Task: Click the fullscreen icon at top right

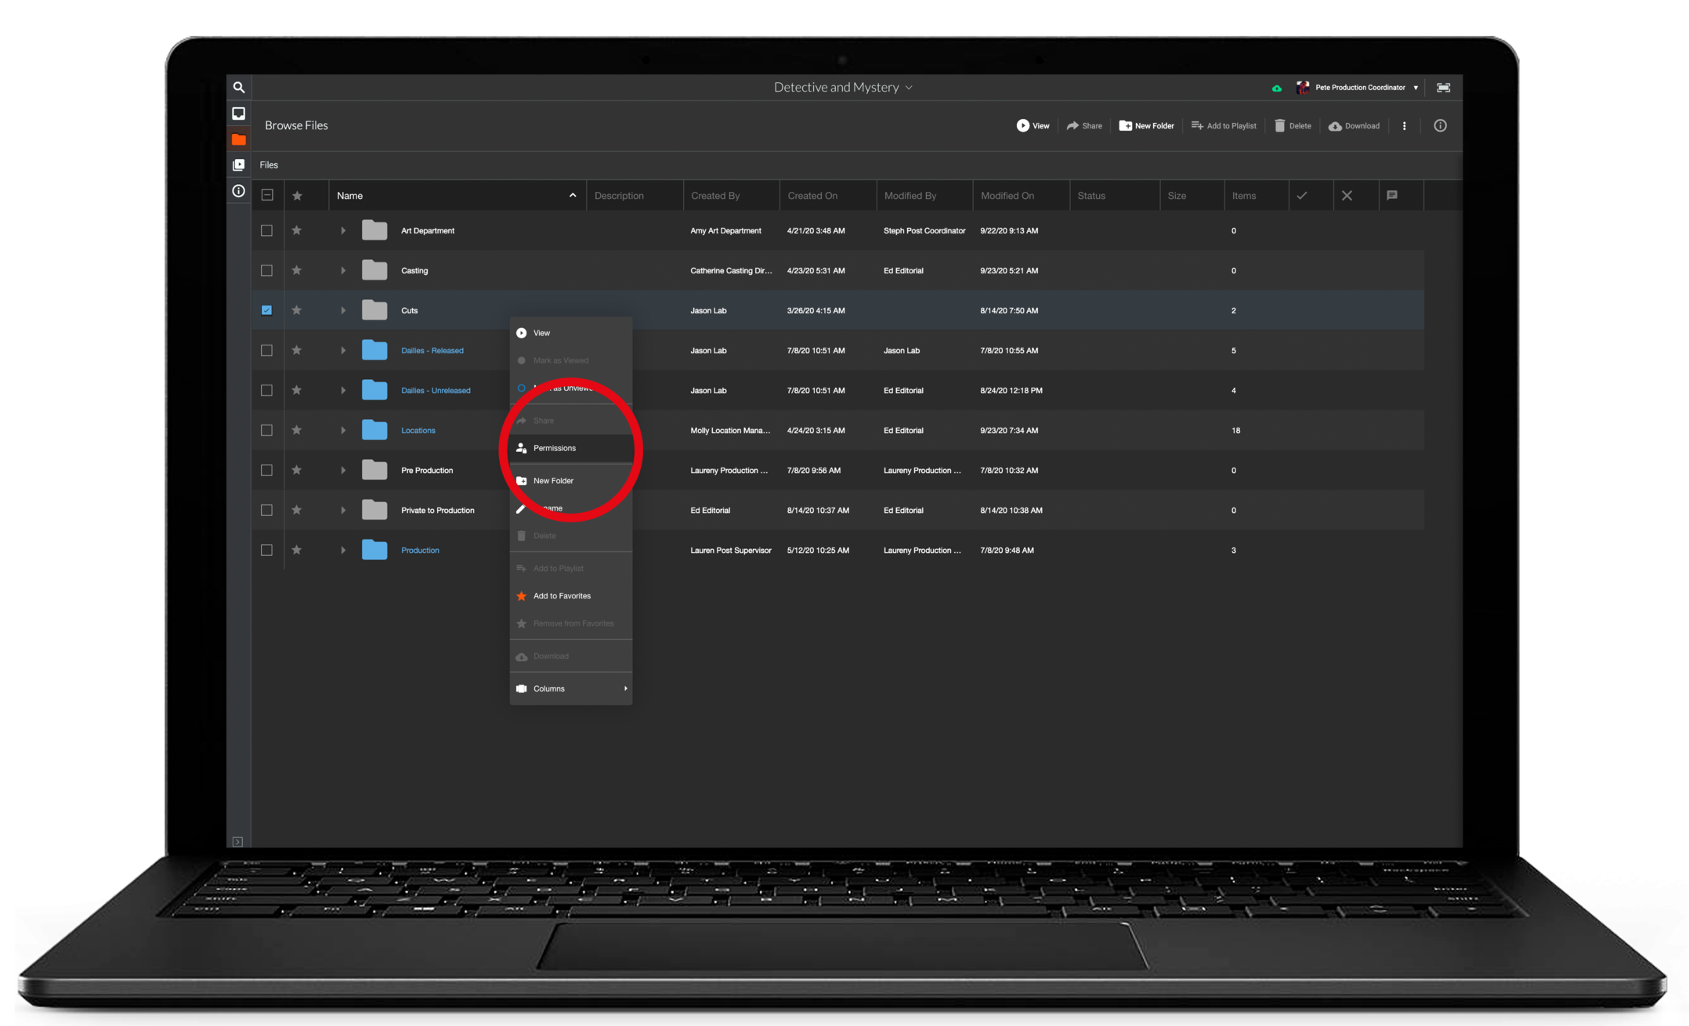Action: pos(1443,88)
